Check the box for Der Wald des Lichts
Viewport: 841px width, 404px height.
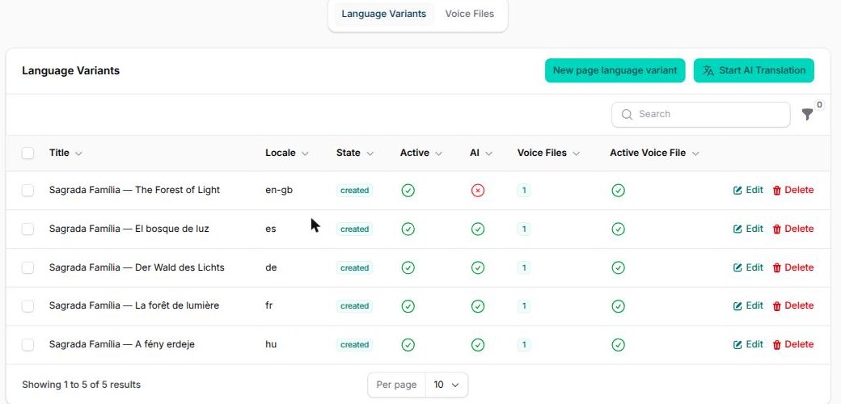pyautogui.click(x=27, y=267)
